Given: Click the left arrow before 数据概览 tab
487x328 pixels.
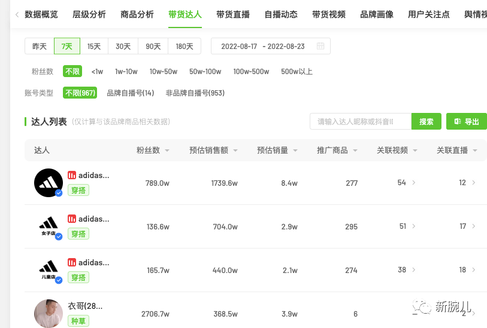Looking at the screenshot, I should 17,14.
